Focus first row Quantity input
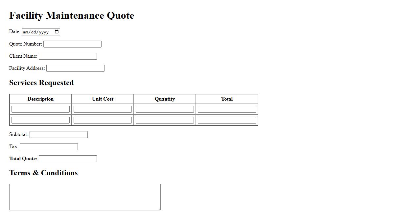The width and height of the screenshot is (420, 213). 165,109
